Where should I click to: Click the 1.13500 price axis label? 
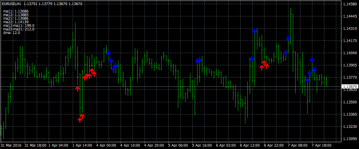pyautogui.click(x=349, y=102)
